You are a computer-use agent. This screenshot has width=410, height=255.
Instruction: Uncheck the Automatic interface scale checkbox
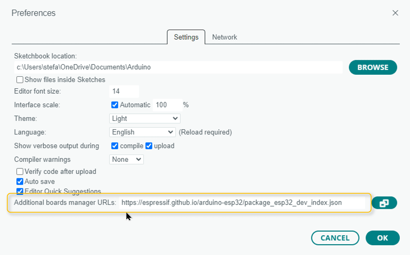tap(115, 105)
